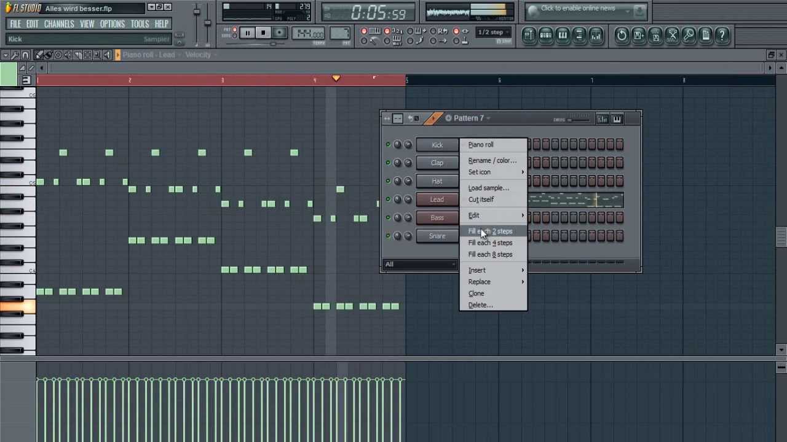Click the one-click recording microphone icon

tap(689, 36)
